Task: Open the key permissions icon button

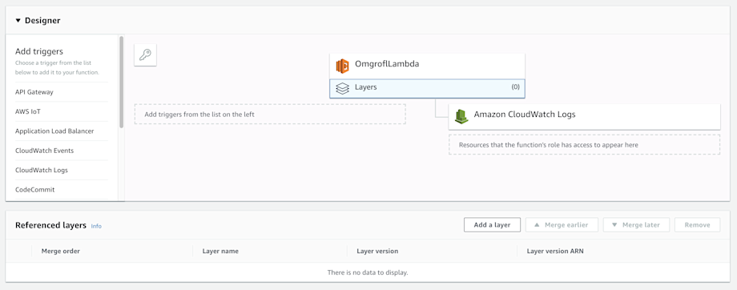Action: [145, 55]
